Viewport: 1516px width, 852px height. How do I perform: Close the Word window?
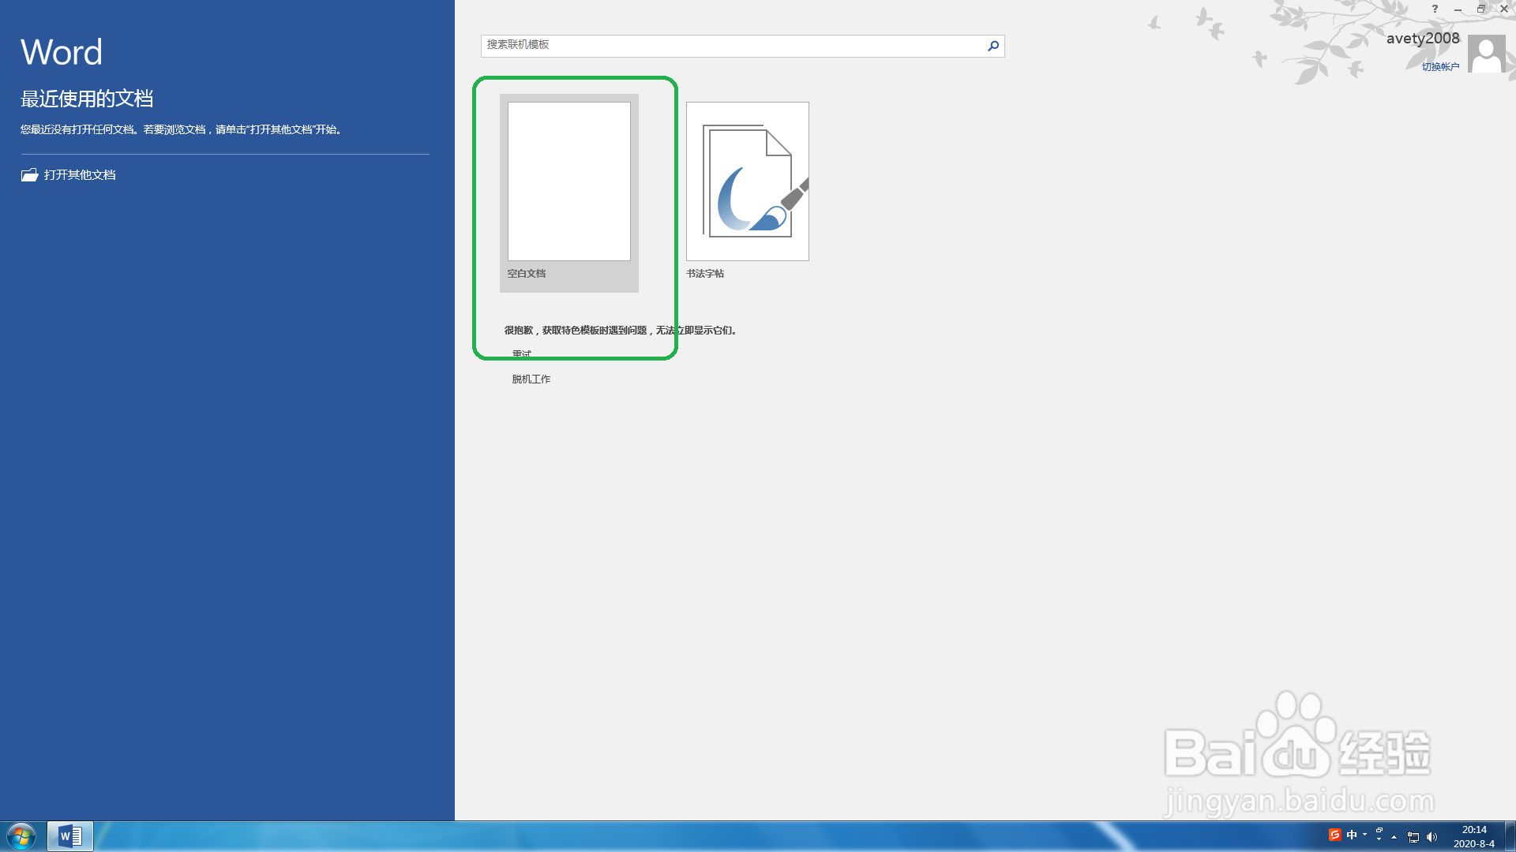tap(1503, 9)
